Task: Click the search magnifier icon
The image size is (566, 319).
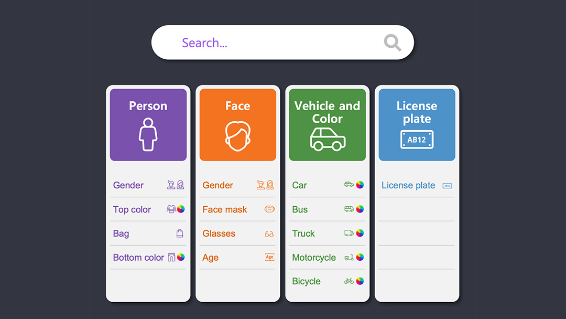Action: (x=392, y=42)
